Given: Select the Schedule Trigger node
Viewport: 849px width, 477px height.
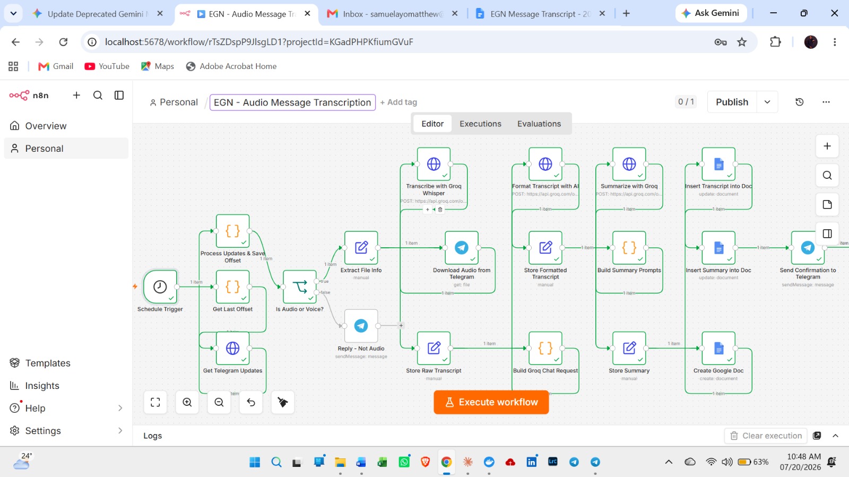Looking at the screenshot, I should click(x=160, y=287).
